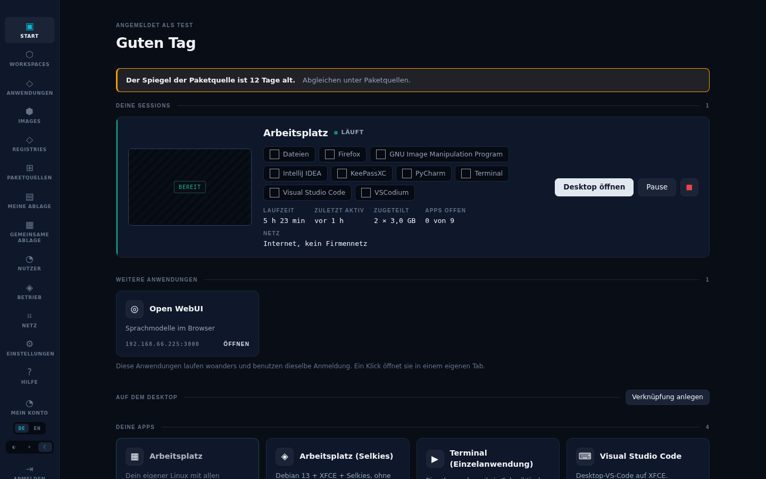The height and width of the screenshot is (479, 766).
Task: Tick the VSCodium checkbox
Action: pyautogui.click(x=366, y=193)
